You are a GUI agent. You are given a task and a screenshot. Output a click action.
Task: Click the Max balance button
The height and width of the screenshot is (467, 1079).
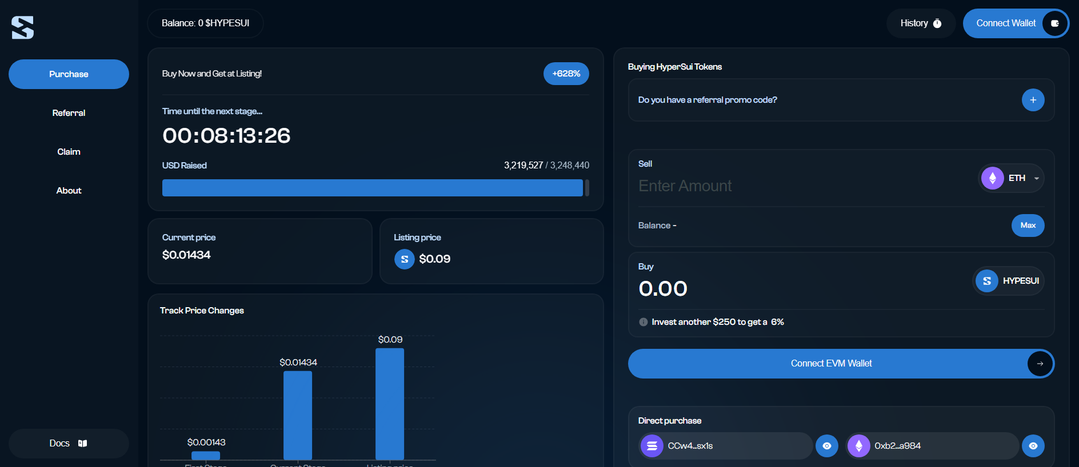[x=1028, y=226]
